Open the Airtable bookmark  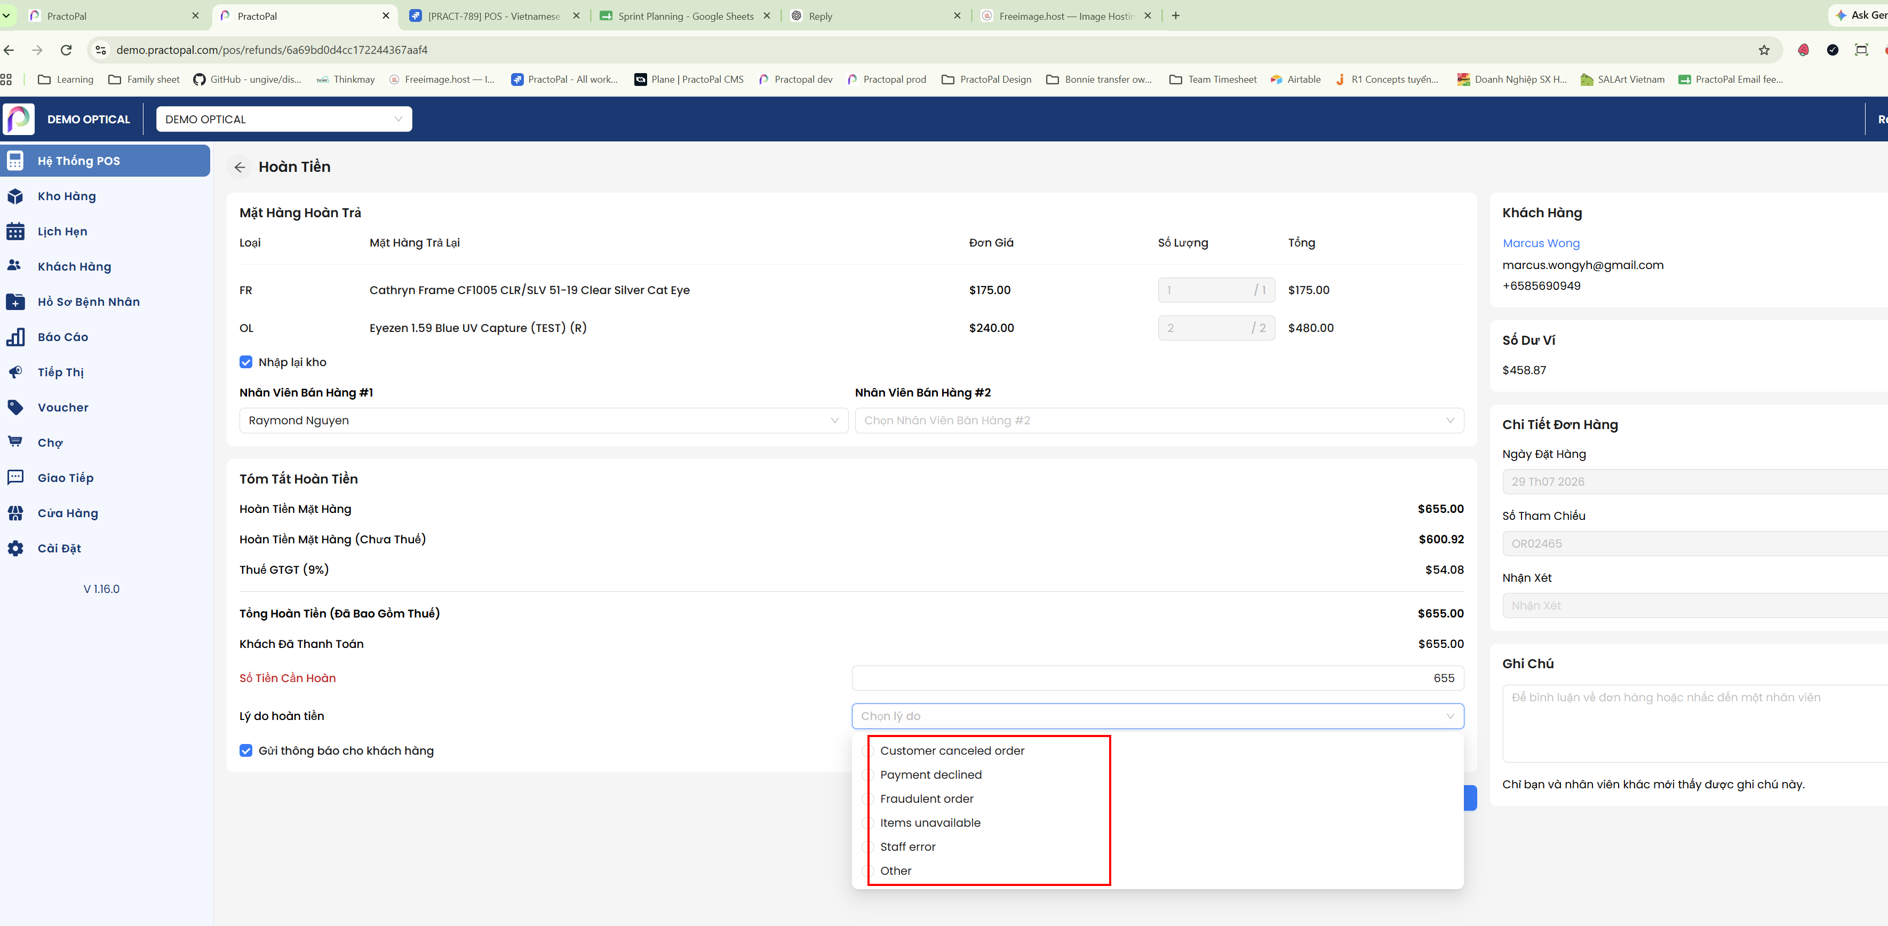(1295, 79)
